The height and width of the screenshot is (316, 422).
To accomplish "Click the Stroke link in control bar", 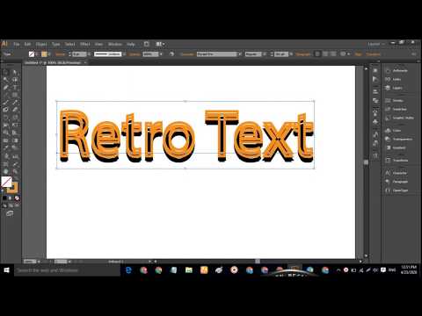I will pyautogui.click(x=60, y=54).
